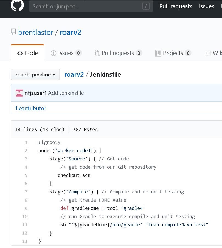Open the roarv2 repository title link
222x248 pixels.
pos(71,32)
